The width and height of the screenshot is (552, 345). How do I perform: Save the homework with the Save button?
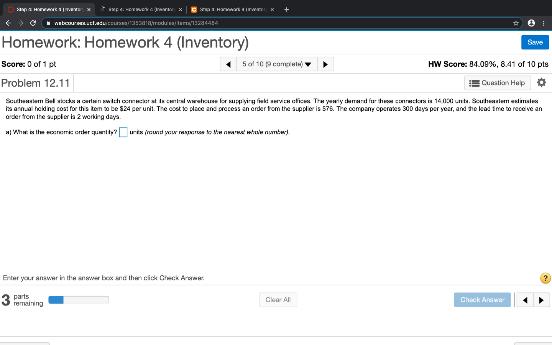pyautogui.click(x=535, y=42)
